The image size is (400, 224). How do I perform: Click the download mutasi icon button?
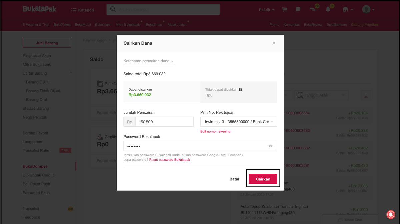(x=366, y=95)
